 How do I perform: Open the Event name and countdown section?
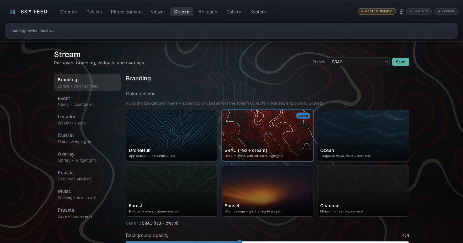click(x=87, y=101)
